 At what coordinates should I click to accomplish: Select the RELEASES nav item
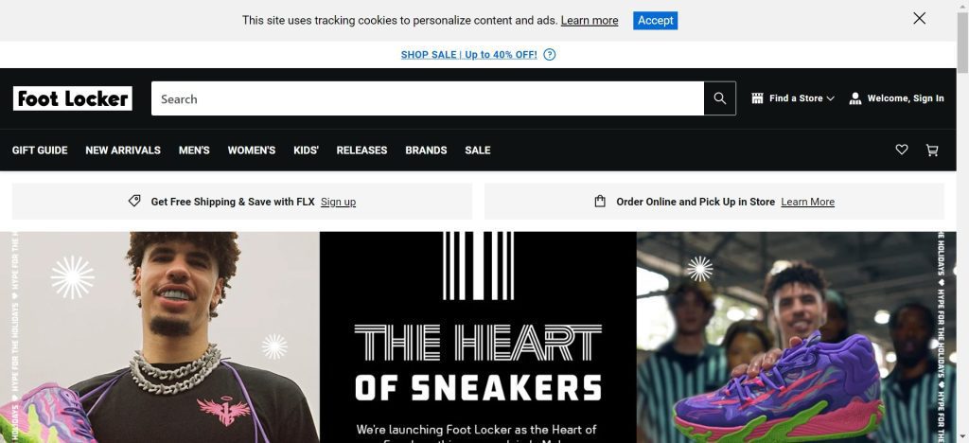pos(361,151)
